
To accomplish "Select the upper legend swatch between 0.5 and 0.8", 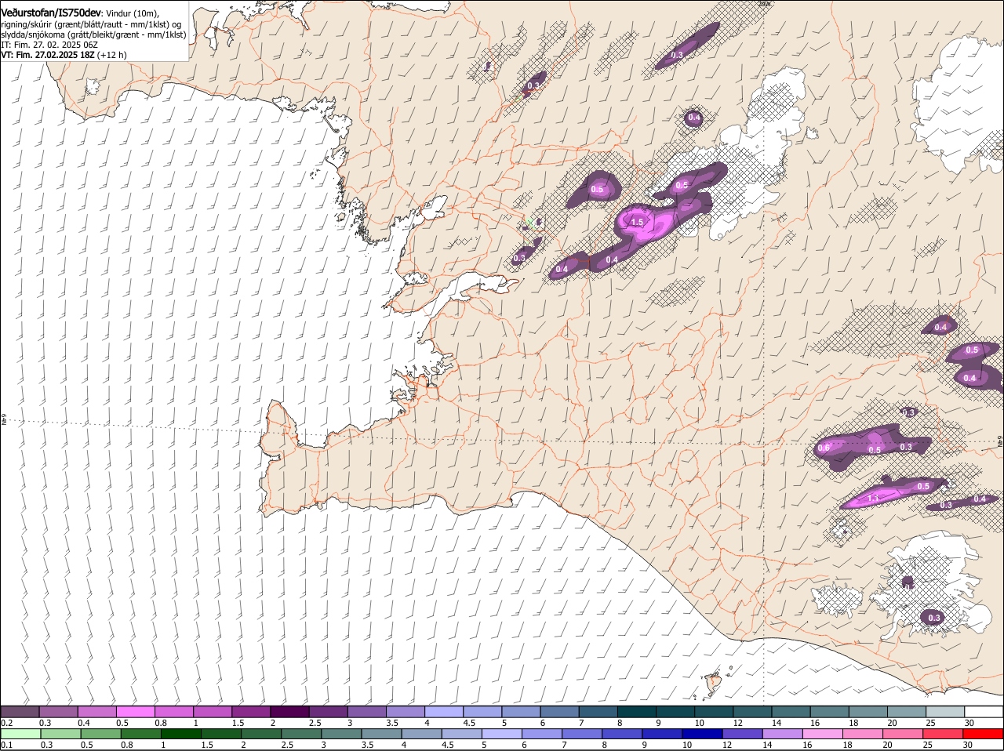I will (x=136, y=711).
